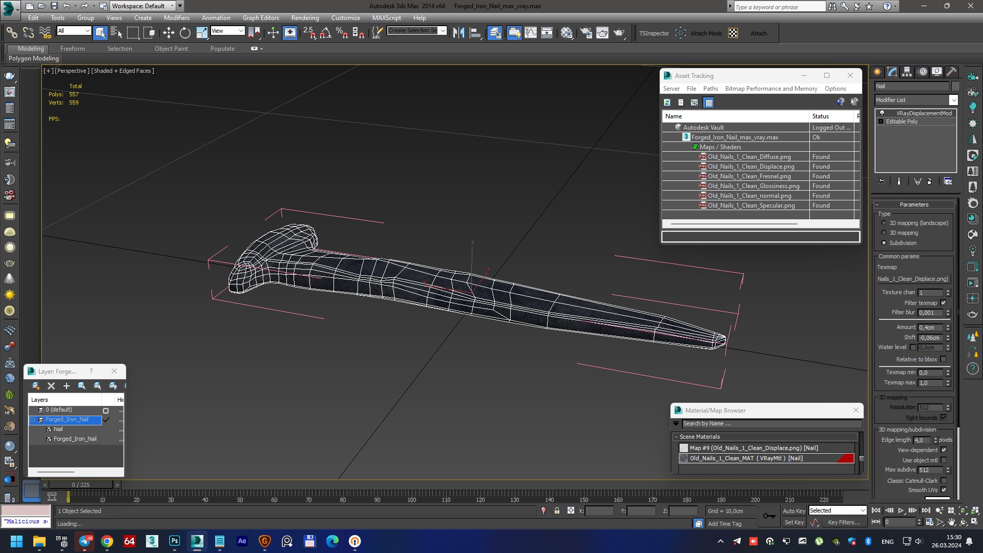Click Delete layer X icon in Layer dialog

(51, 386)
